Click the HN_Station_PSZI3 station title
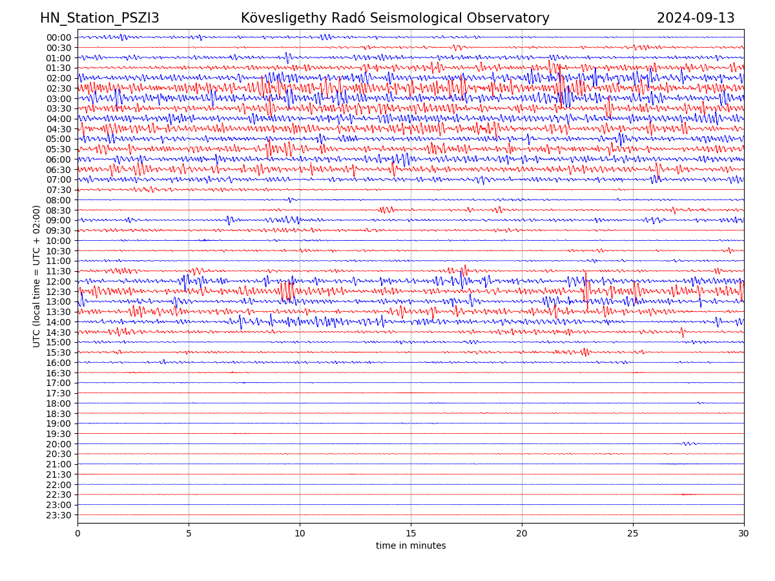This screenshot has width=775, height=581. coord(99,18)
